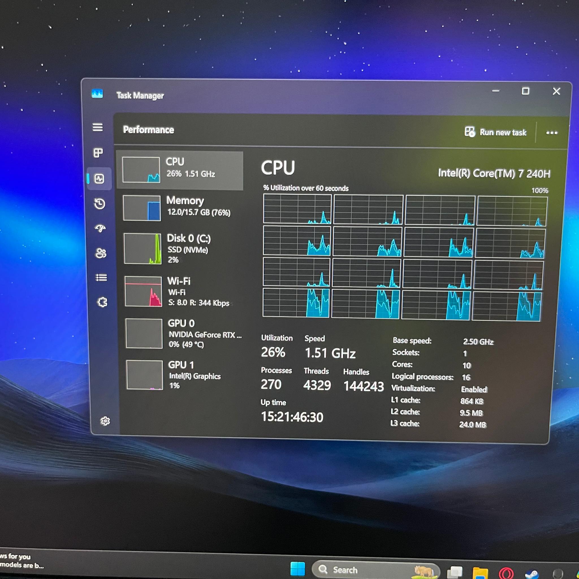579x579 pixels.
Task: Click the Performance page heading
Action: [x=149, y=130]
